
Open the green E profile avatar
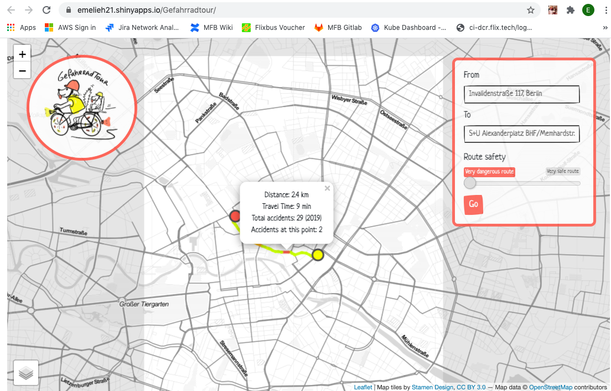588,10
